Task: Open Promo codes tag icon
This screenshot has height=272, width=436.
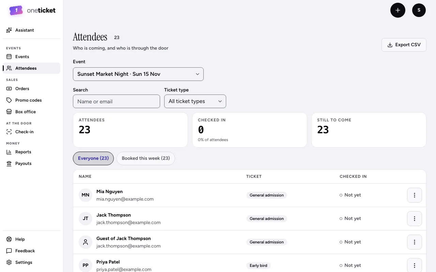Action: 9,100
